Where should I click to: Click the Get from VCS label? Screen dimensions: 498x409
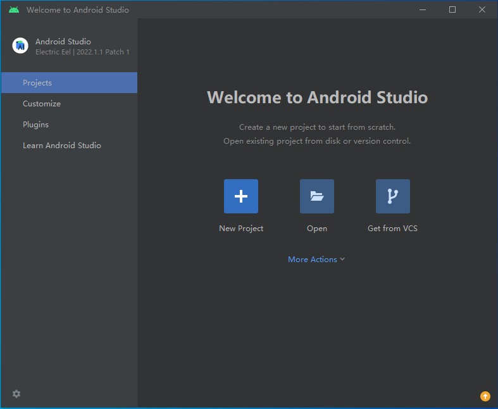pos(392,229)
